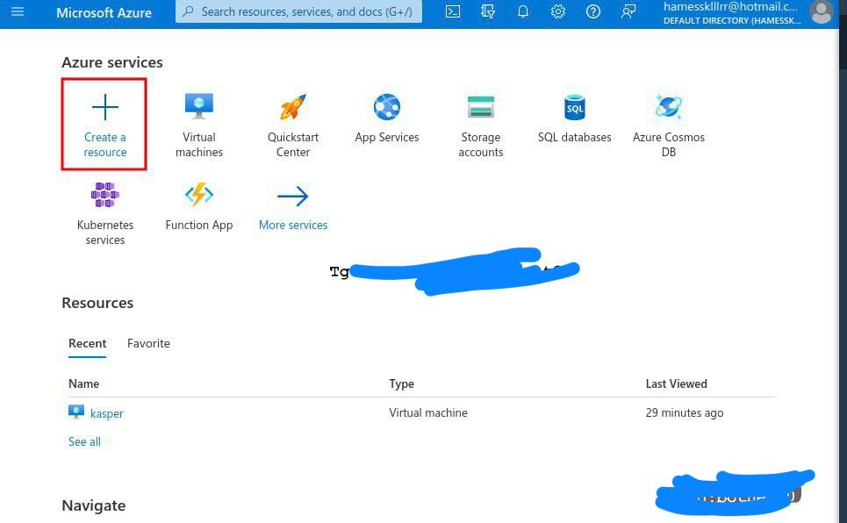The image size is (847, 523).
Task: Click the search resources input box
Action: click(298, 12)
